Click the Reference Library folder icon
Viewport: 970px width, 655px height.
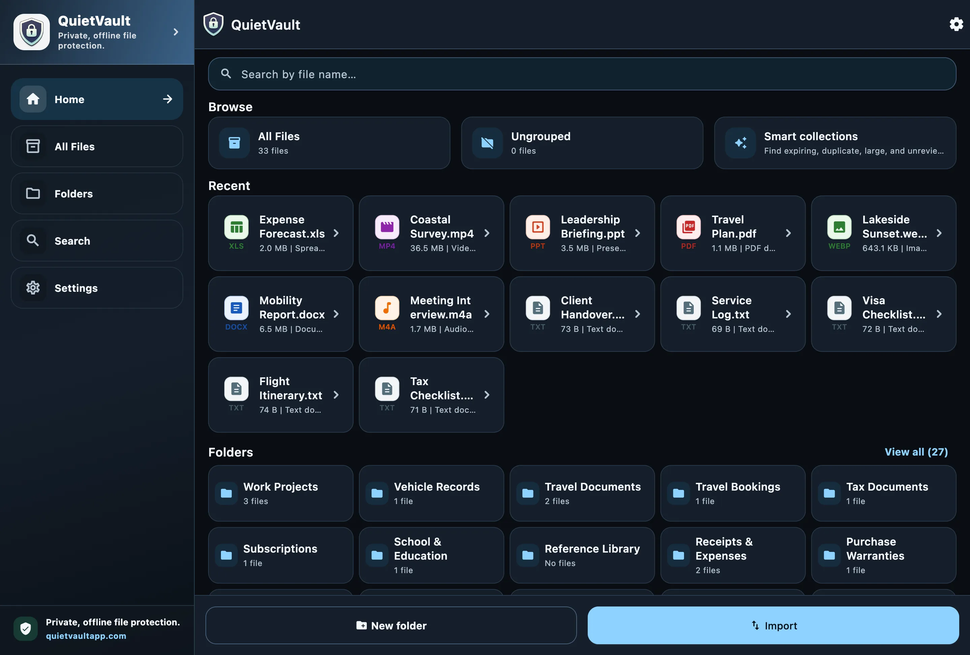pos(527,555)
